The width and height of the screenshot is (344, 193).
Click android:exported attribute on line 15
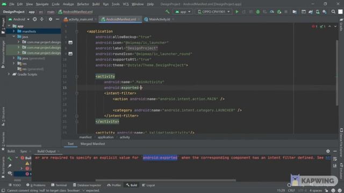[121, 88]
